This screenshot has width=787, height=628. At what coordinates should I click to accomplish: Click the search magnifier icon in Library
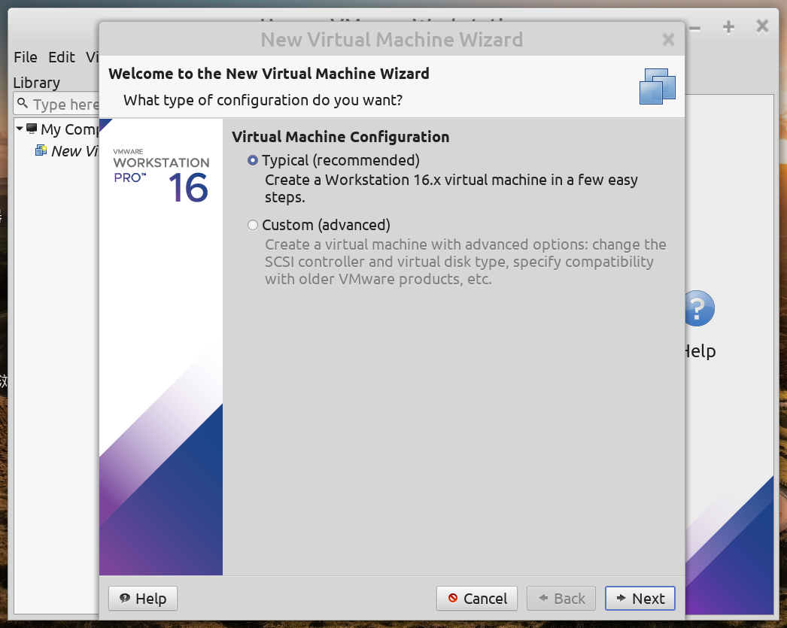click(x=22, y=103)
